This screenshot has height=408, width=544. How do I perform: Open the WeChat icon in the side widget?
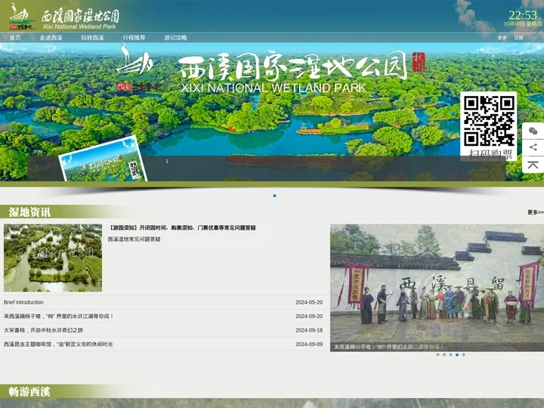(x=533, y=131)
